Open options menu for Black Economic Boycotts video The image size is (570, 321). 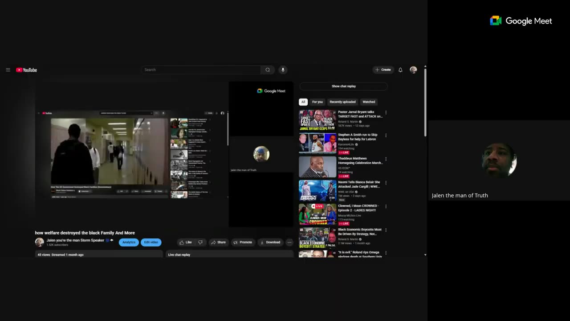click(x=386, y=230)
